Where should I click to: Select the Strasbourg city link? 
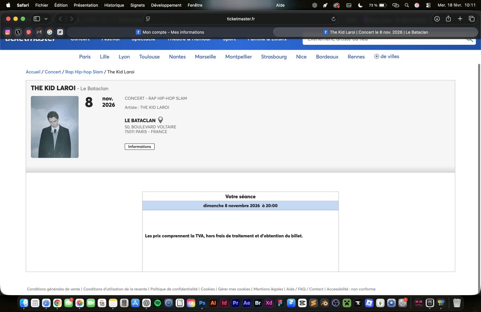coord(274,57)
